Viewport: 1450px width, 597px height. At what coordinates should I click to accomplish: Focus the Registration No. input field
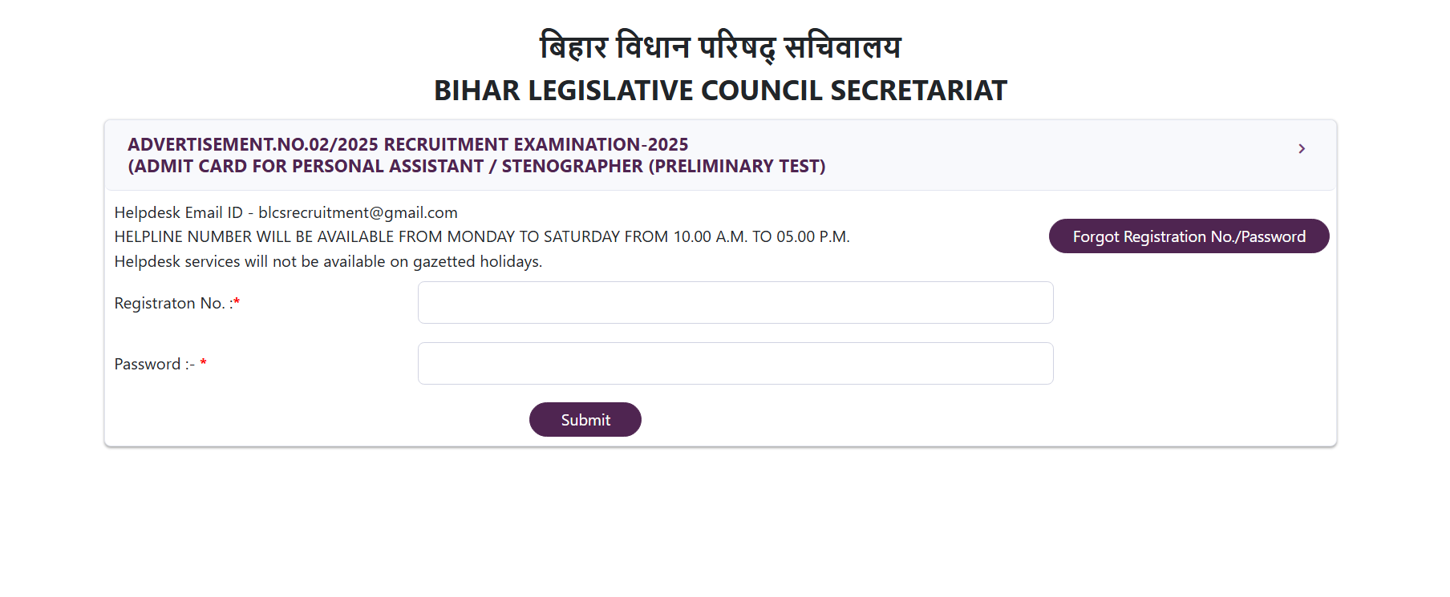(735, 303)
